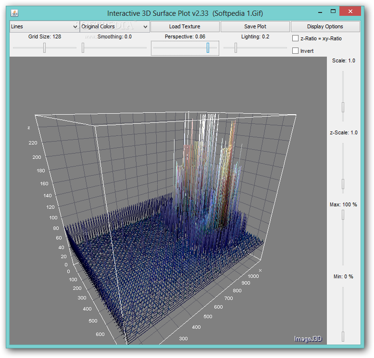
Task: Close the Interactive 3D Surface Plot window
Action: (350, 11)
